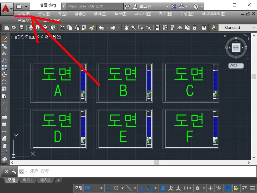Select the Move tool
The image size is (257, 193).
tap(4, 75)
